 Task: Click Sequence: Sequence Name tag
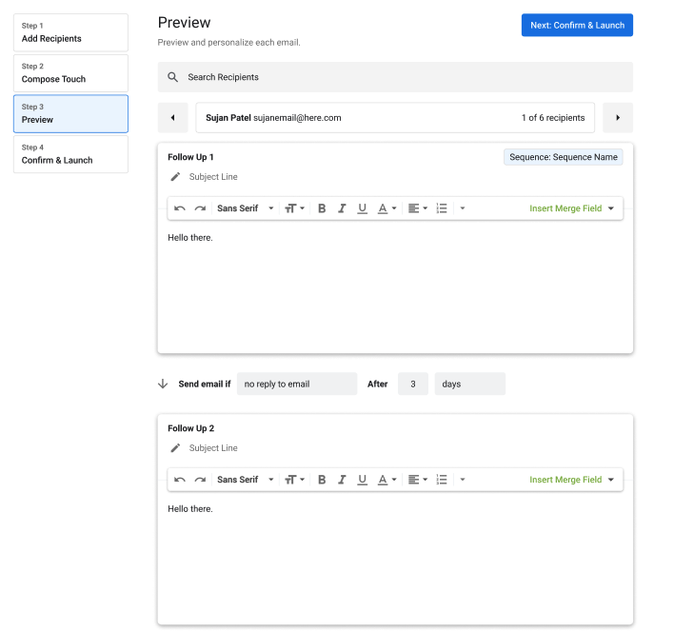[x=563, y=157]
